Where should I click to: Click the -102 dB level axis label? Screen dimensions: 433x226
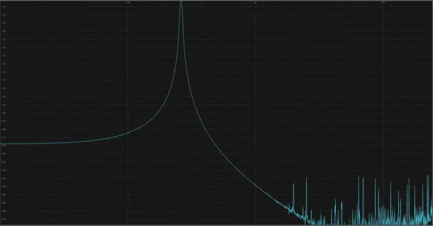click(4, 121)
